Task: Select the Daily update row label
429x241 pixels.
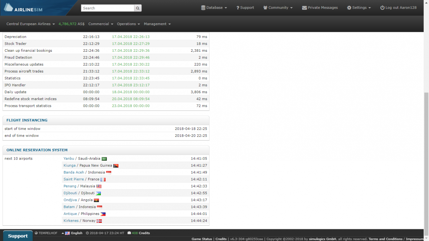Action: [x=15, y=92]
